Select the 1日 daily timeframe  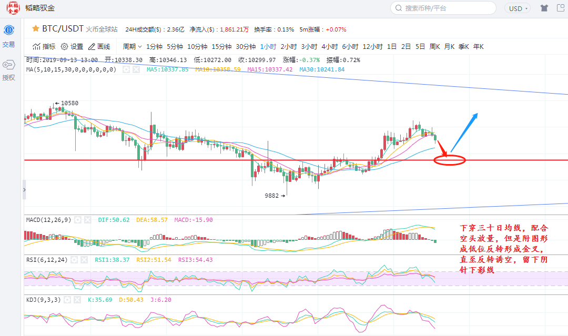pyautogui.click(x=392, y=46)
